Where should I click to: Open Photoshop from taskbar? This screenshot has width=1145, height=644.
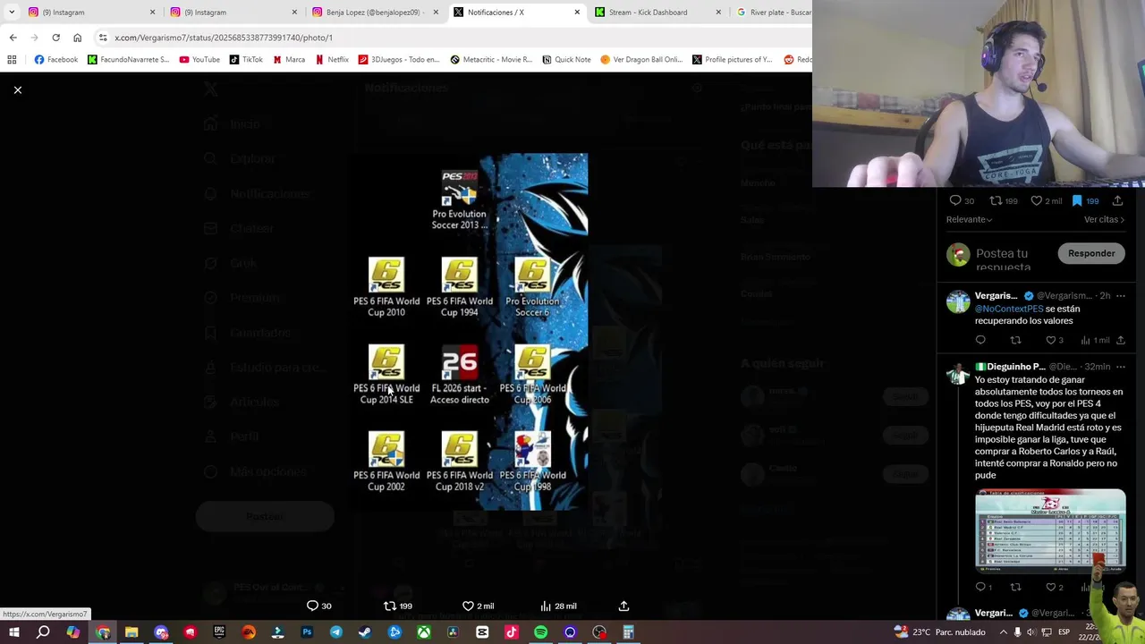coord(307,632)
